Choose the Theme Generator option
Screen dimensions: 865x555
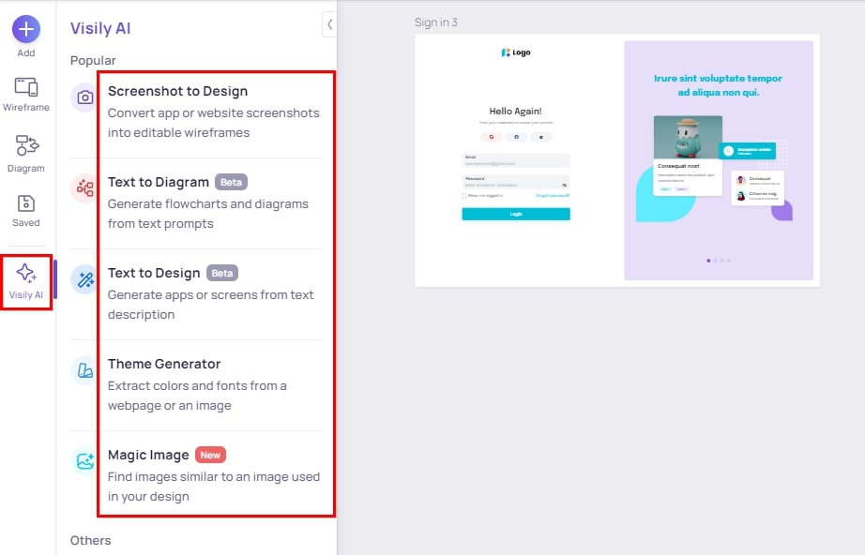point(214,384)
